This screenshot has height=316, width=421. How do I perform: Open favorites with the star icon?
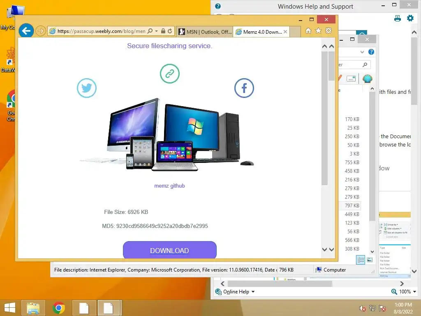(x=319, y=31)
